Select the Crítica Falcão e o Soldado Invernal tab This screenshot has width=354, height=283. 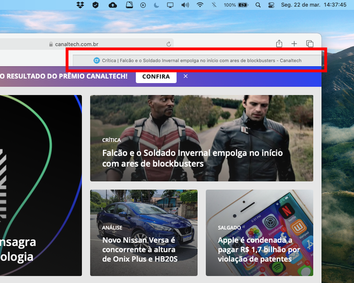pyautogui.click(x=197, y=61)
